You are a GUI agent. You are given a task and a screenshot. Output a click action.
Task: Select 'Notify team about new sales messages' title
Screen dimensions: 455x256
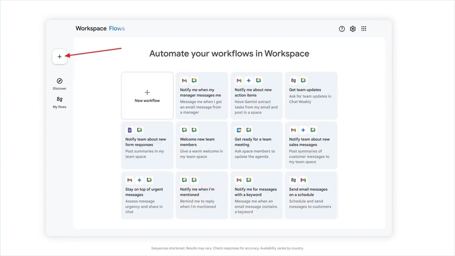point(309,142)
